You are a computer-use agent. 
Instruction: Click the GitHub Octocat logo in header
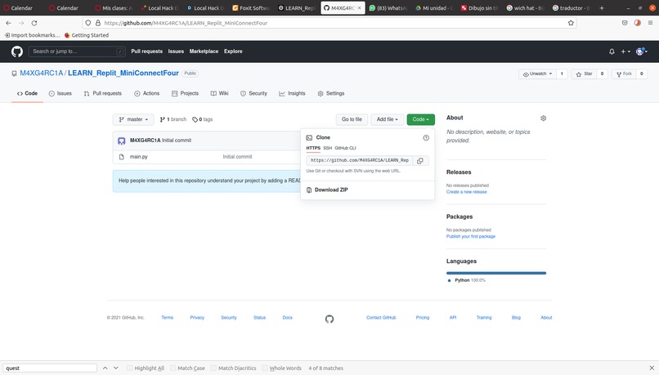pyautogui.click(x=17, y=51)
